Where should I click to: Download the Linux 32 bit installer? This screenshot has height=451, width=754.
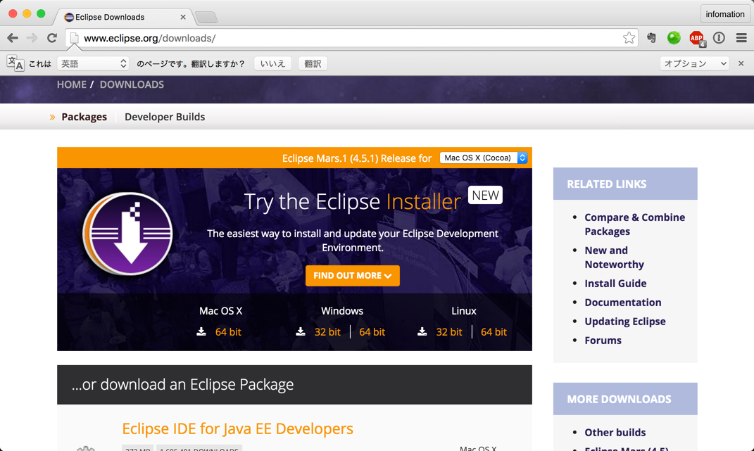(x=449, y=332)
